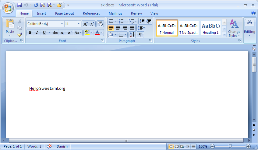
Task: Redo the last action
Action: pyautogui.click(x=36, y=5)
